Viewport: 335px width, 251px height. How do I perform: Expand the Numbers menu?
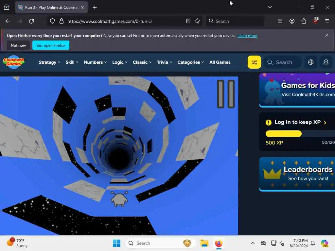coord(95,62)
